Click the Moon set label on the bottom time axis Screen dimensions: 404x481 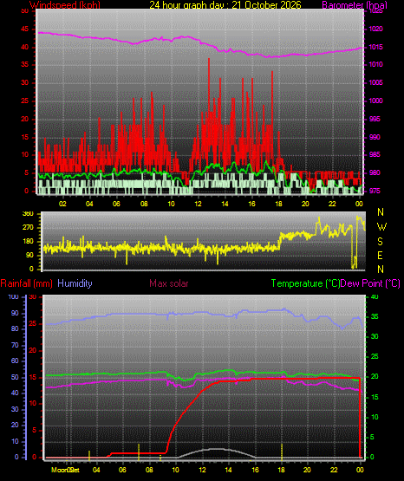(x=65, y=470)
